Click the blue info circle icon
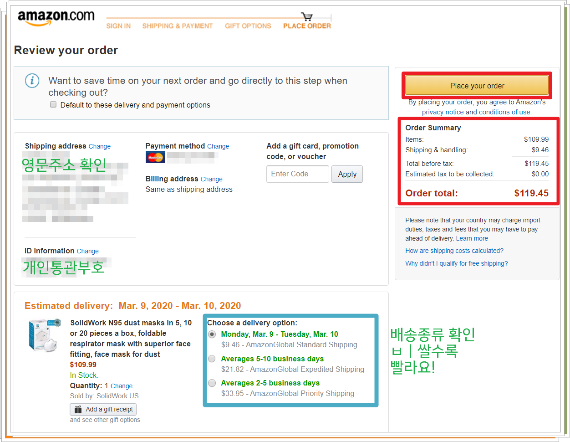This screenshot has height=442, width=570. tap(32, 81)
